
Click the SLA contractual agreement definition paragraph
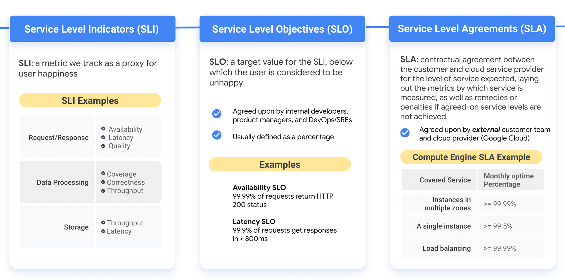pos(472,88)
